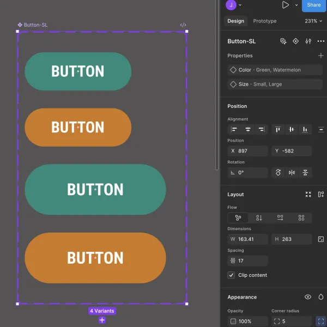Click the right panel vertical scrollbar
Screen dimensions: 327x327
pos(217,86)
